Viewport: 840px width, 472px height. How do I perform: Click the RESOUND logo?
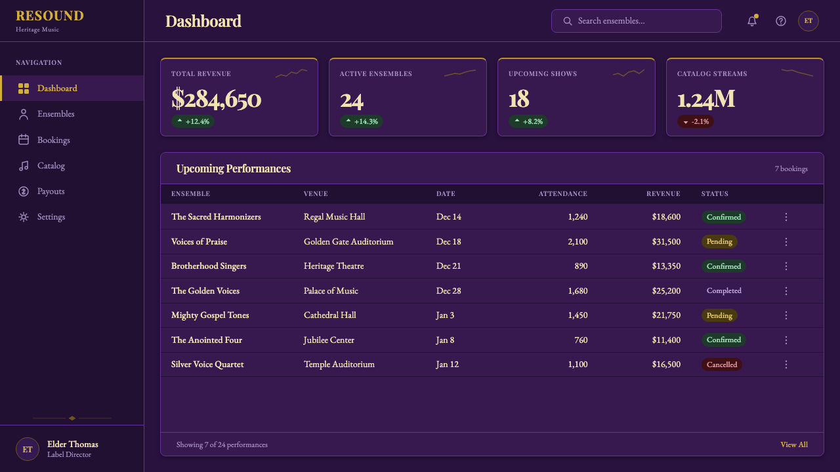coord(50,16)
